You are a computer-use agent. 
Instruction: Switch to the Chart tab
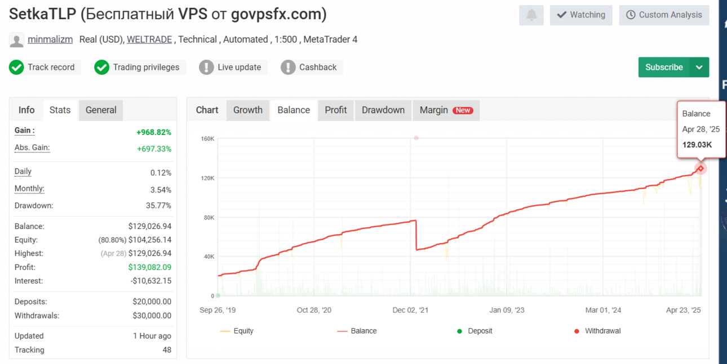207,110
